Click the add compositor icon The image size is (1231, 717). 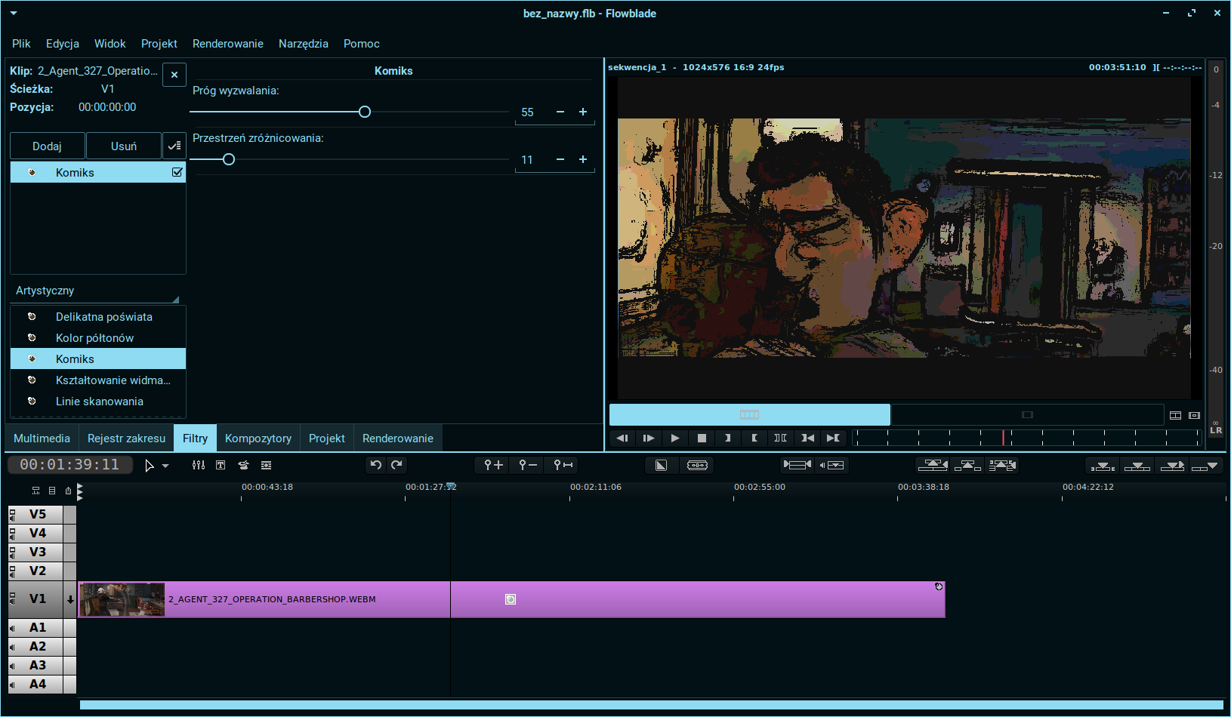point(661,465)
